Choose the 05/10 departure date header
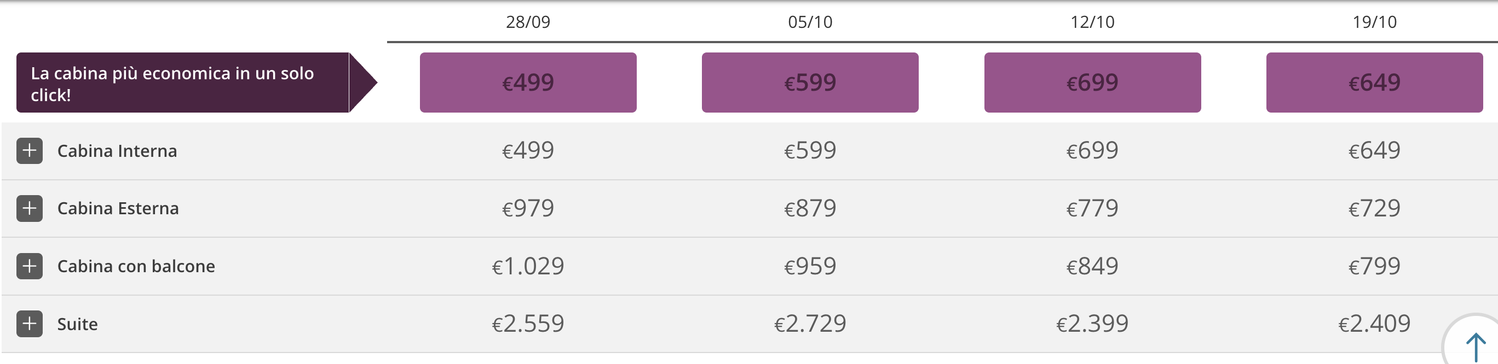The image size is (1498, 364). point(810,22)
